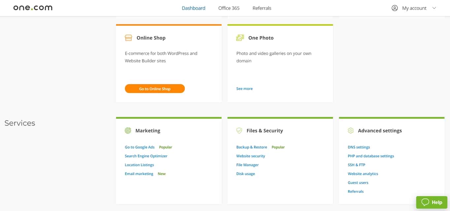Select the SSH & FTP link
The width and height of the screenshot is (450, 211).
(357, 165)
